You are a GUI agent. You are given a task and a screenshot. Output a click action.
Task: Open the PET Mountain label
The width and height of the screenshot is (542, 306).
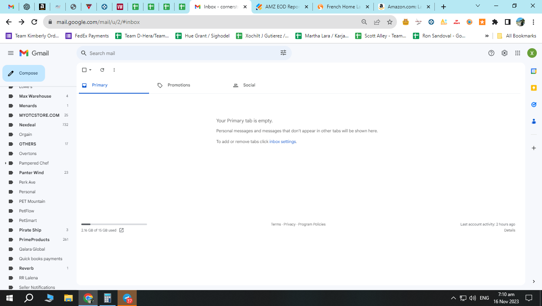pos(32,201)
